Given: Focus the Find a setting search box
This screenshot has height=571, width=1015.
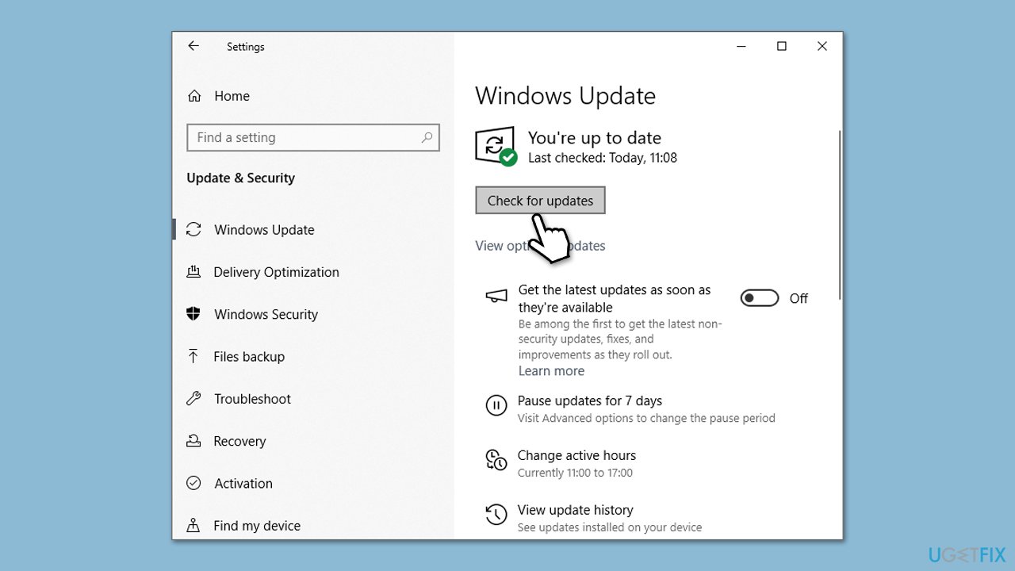Looking at the screenshot, I should click(313, 137).
